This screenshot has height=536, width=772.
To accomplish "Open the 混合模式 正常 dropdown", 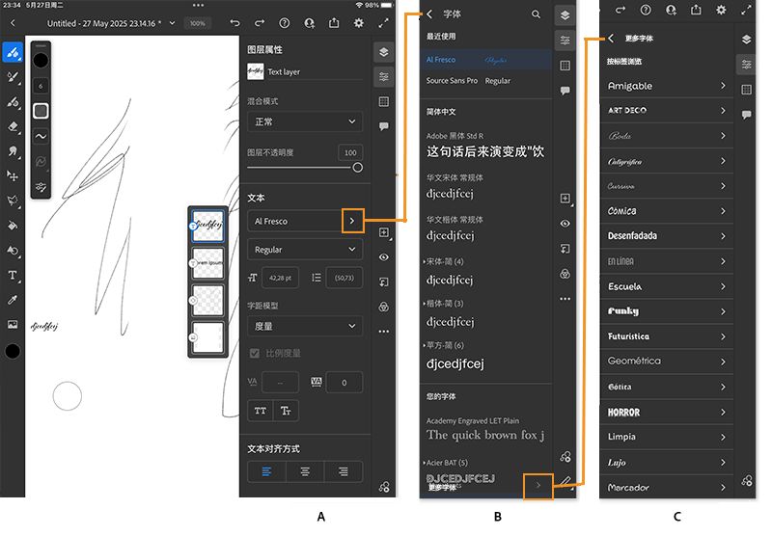I will click(305, 121).
